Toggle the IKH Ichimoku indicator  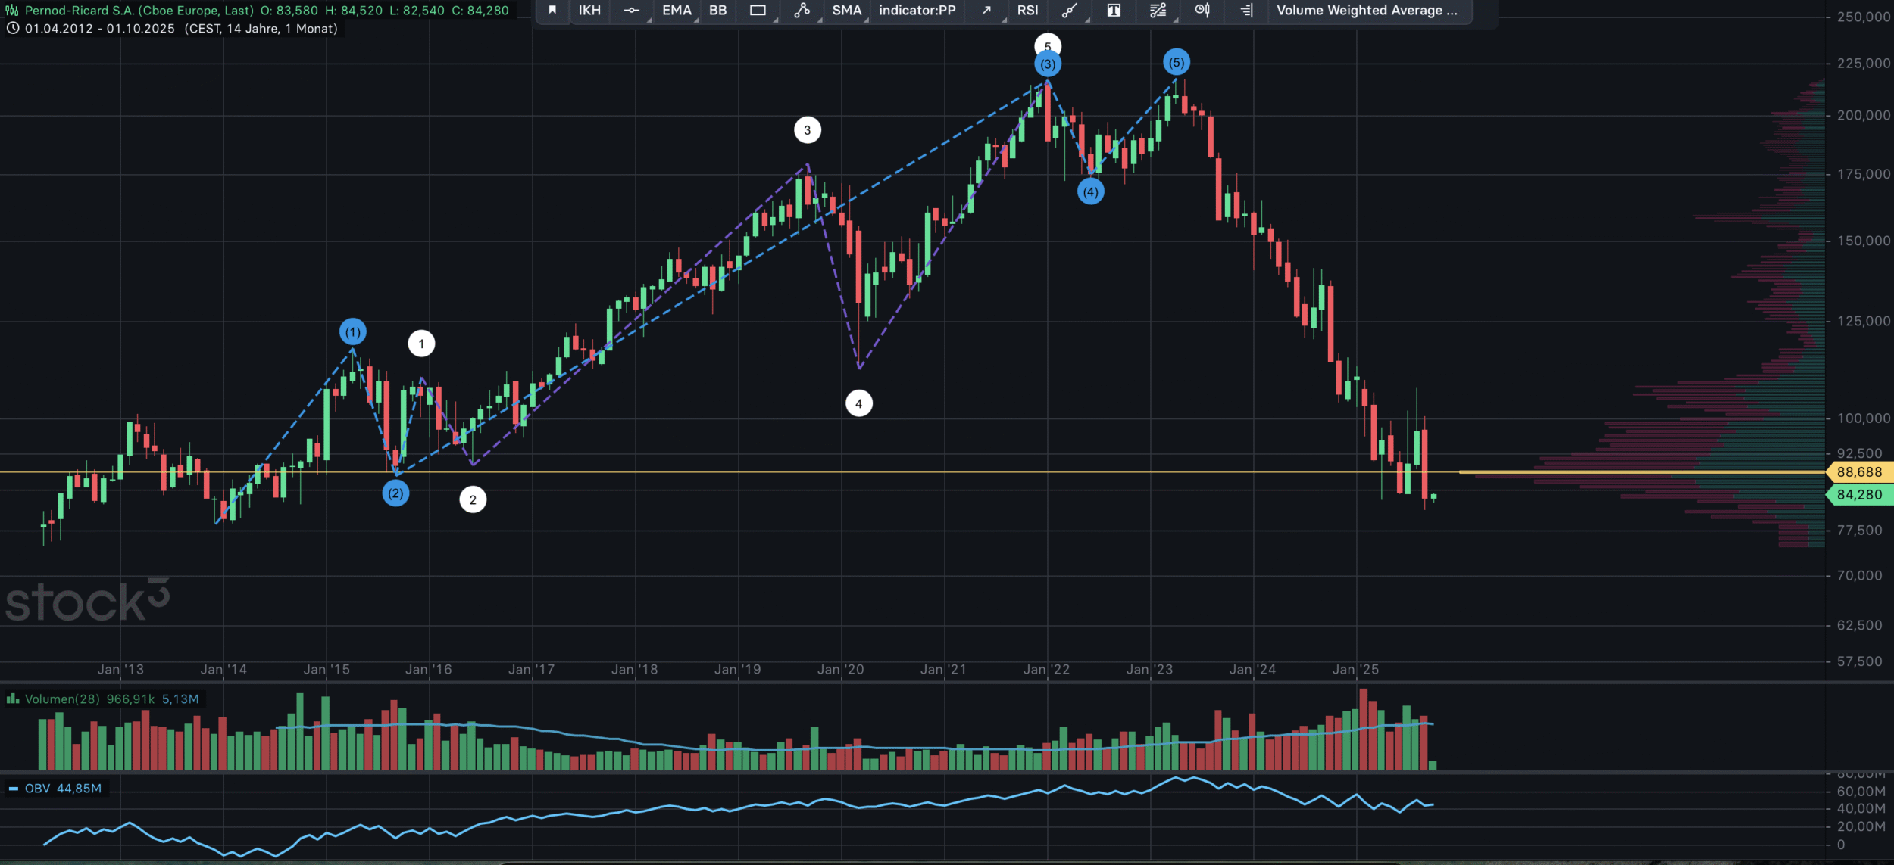[x=589, y=11]
